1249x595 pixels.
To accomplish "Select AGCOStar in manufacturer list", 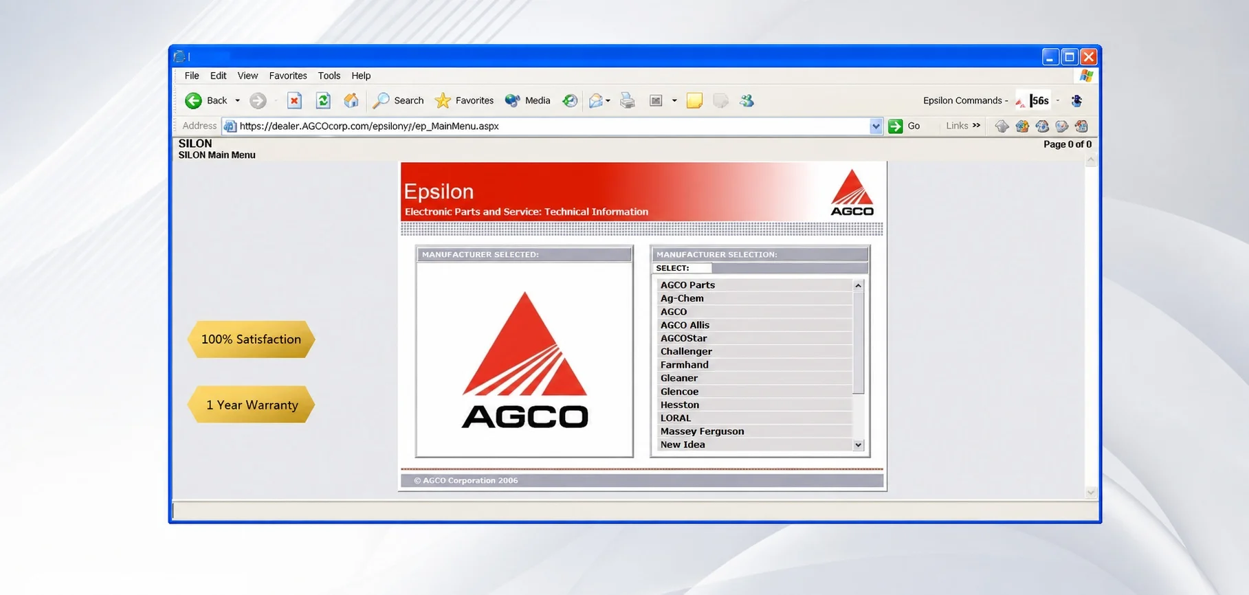I will (x=754, y=338).
